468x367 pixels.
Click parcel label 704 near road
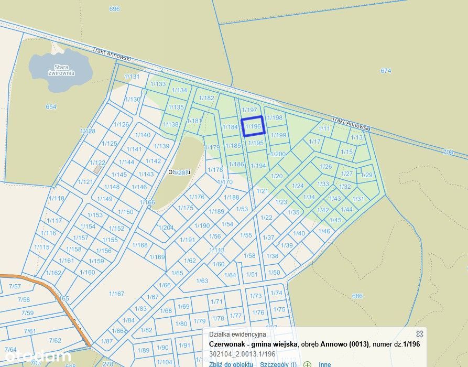point(448,152)
